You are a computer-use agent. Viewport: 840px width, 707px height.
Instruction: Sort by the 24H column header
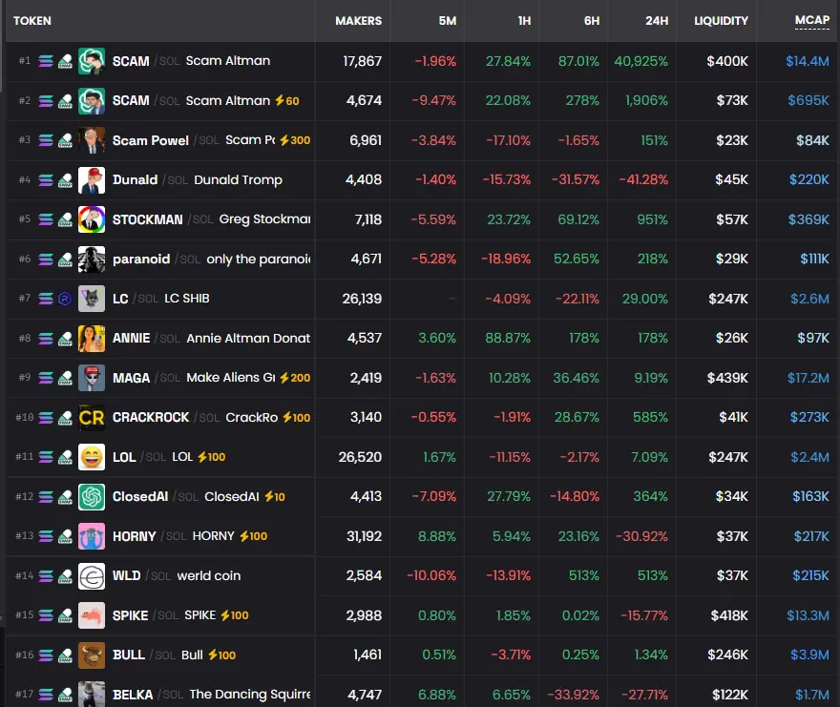point(657,21)
